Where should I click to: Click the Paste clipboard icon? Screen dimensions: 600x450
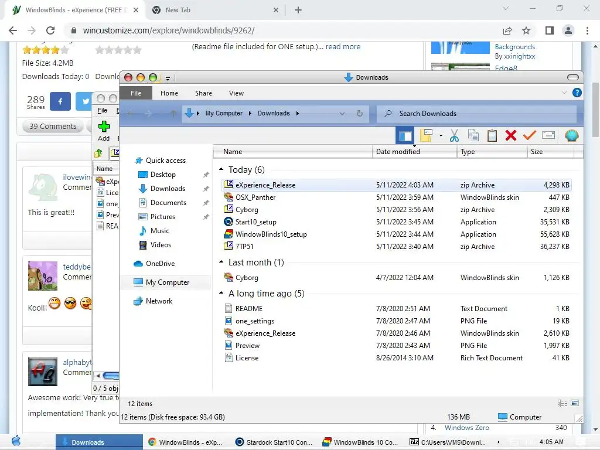coord(492,135)
